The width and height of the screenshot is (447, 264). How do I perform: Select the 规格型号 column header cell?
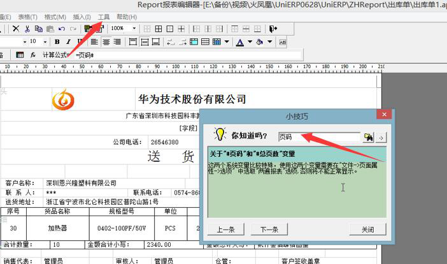pos(122,211)
